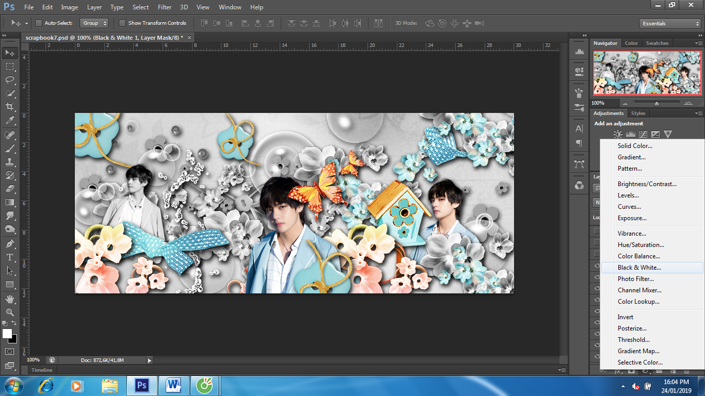The width and height of the screenshot is (705, 396).
Task: Open Microsoft Word from the taskbar
Action: [173, 385]
